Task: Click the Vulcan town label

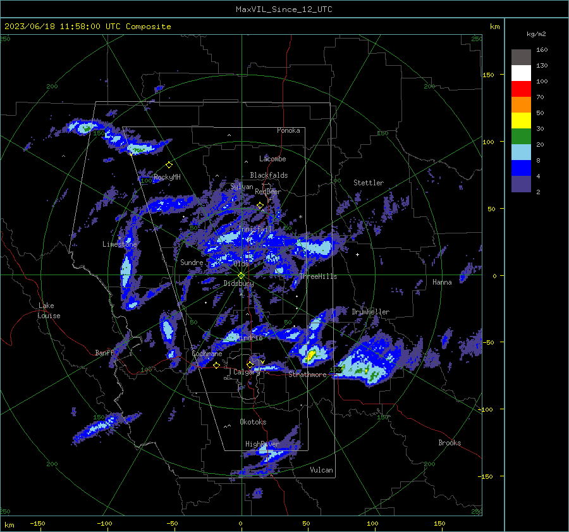Action: click(321, 470)
